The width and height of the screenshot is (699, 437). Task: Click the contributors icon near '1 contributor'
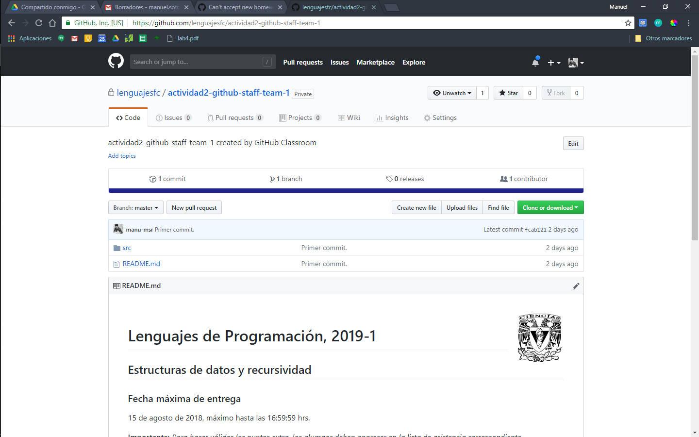[x=504, y=179]
